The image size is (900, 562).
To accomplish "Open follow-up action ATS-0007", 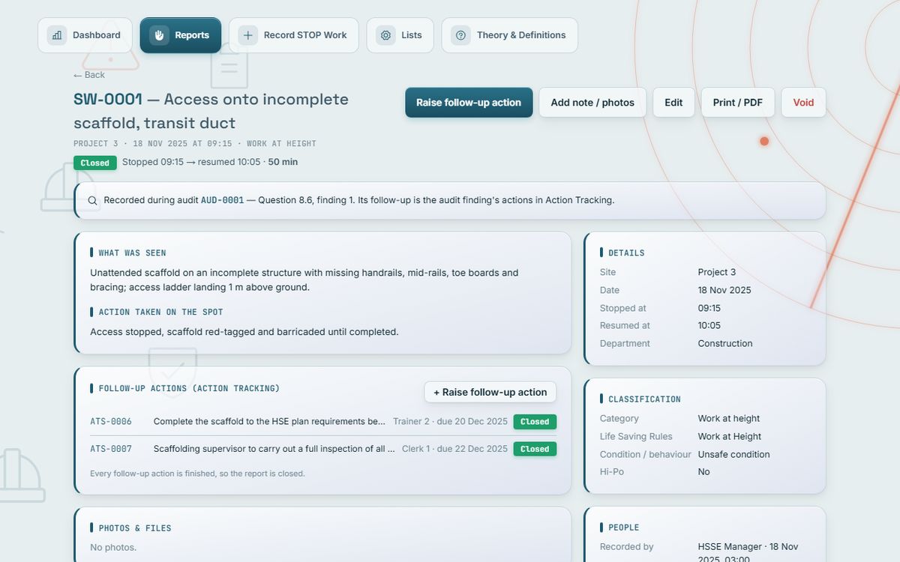I will [x=111, y=449].
